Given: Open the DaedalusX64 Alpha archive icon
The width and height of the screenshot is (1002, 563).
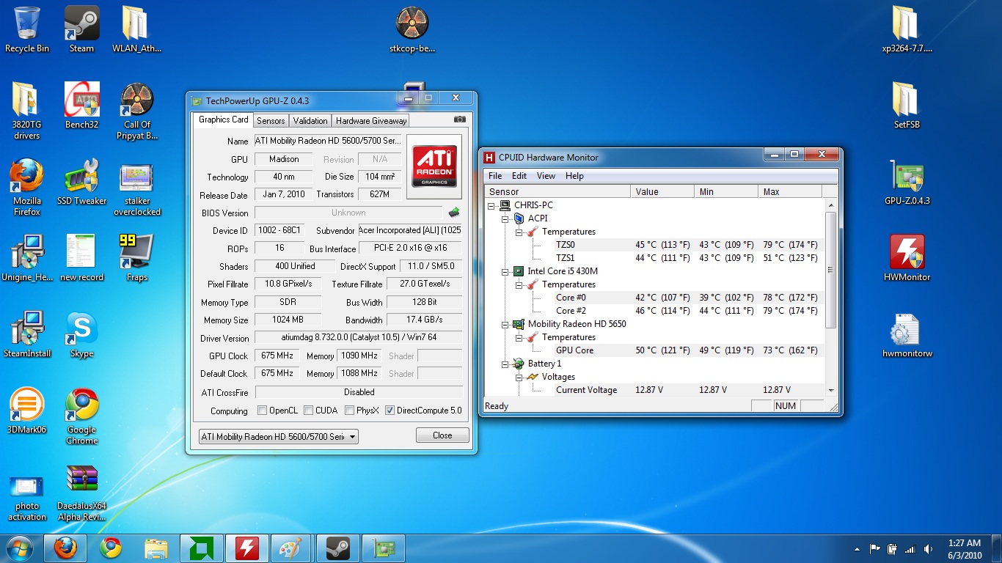Looking at the screenshot, I should pos(81,492).
